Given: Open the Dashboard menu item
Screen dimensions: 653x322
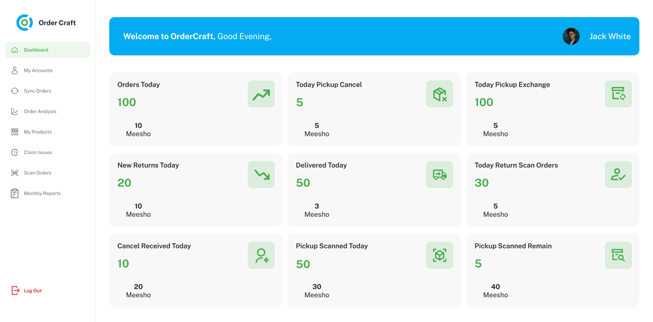Looking at the screenshot, I should (36, 50).
